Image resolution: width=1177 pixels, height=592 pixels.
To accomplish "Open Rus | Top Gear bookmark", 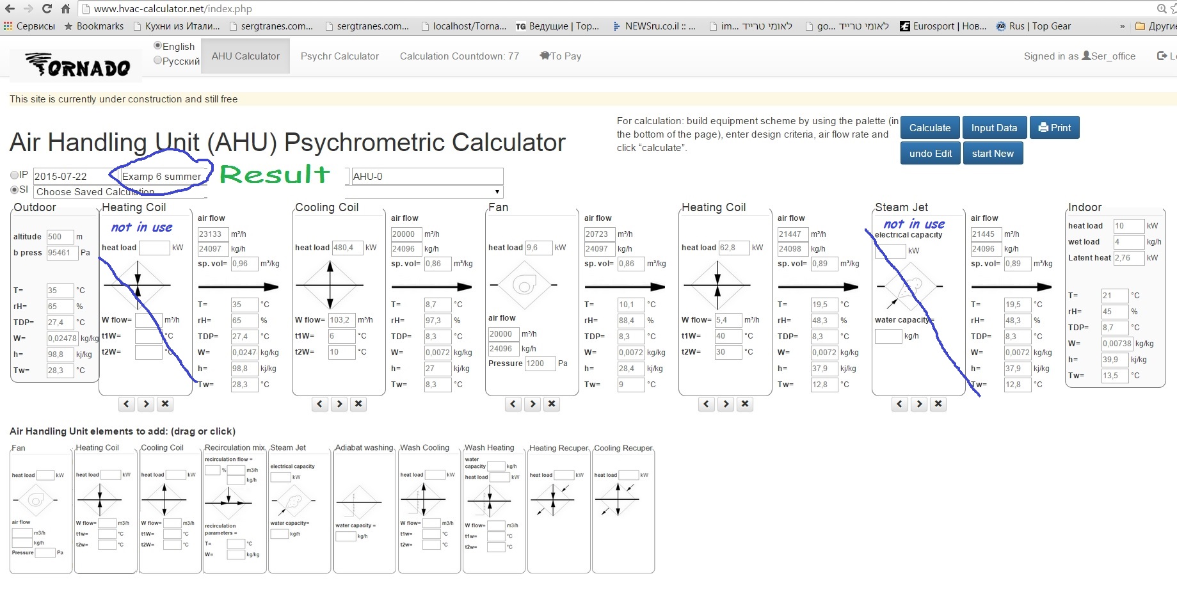I will coord(1033,26).
